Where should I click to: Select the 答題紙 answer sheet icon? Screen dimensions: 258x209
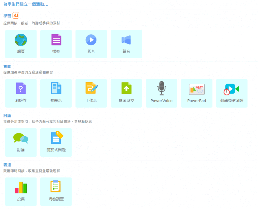56,93
